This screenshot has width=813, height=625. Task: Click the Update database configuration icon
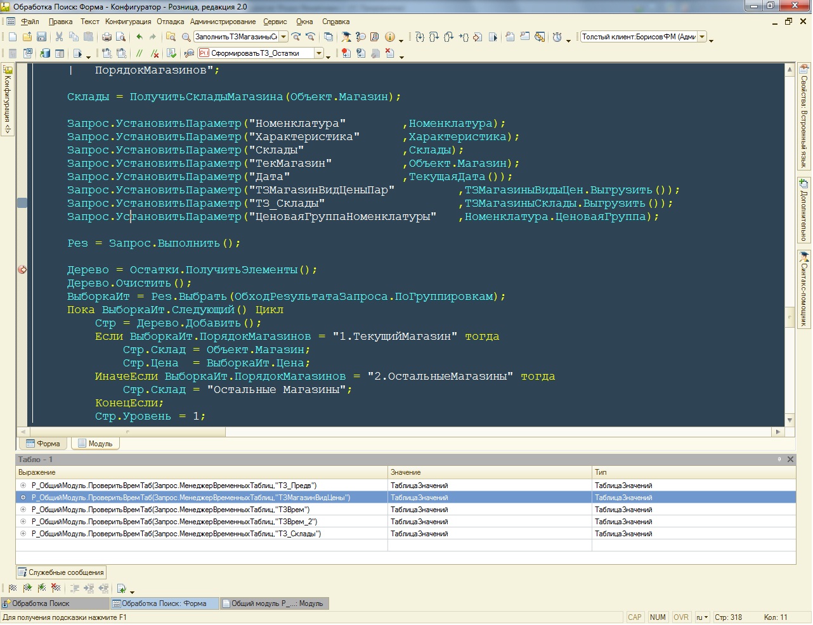(45, 53)
